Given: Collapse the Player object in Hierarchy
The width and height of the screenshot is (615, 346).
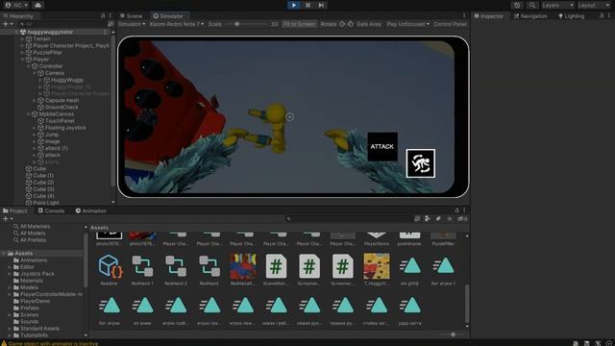Looking at the screenshot, I should tap(22, 60).
